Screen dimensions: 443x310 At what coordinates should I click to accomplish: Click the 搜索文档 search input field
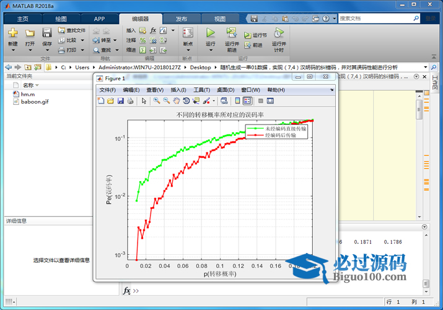375,19
